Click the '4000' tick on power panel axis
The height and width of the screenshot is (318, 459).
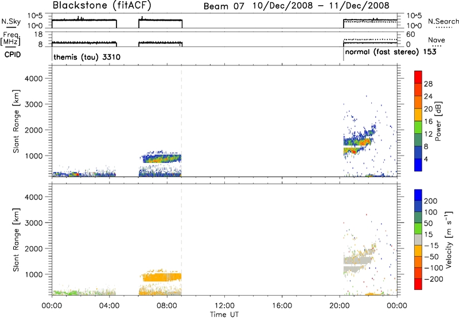pyautogui.click(x=34, y=79)
